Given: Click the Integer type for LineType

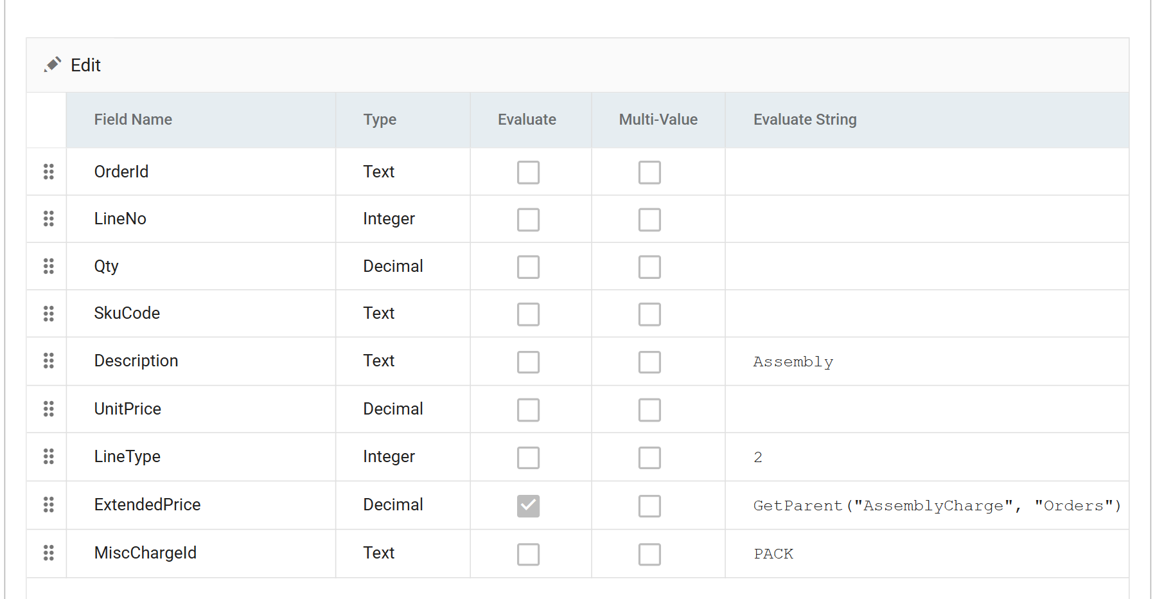Looking at the screenshot, I should tap(389, 457).
